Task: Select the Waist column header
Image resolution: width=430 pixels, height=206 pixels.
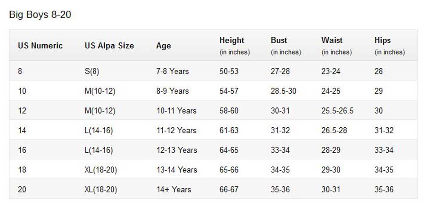Action: (332, 40)
